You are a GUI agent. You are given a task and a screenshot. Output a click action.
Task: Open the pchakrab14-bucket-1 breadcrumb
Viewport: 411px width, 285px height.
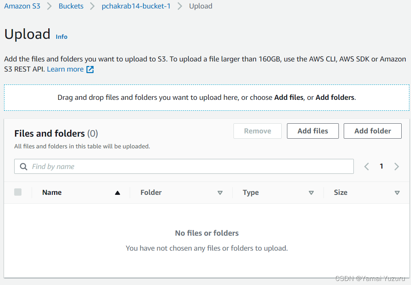136,6
